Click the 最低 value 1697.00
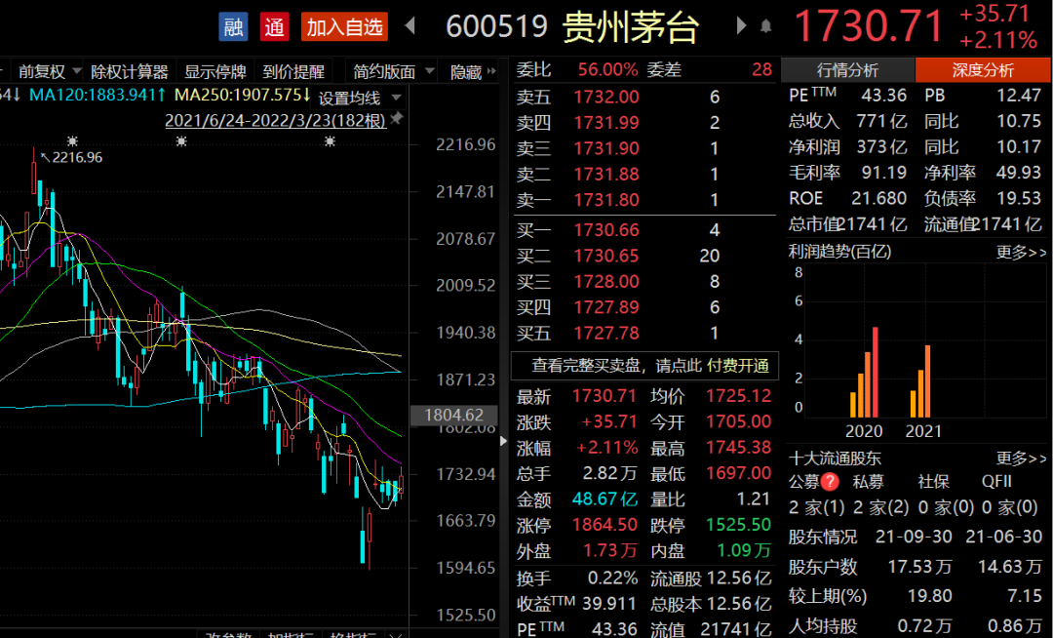The height and width of the screenshot is (638, 1053). pos(739,473)
